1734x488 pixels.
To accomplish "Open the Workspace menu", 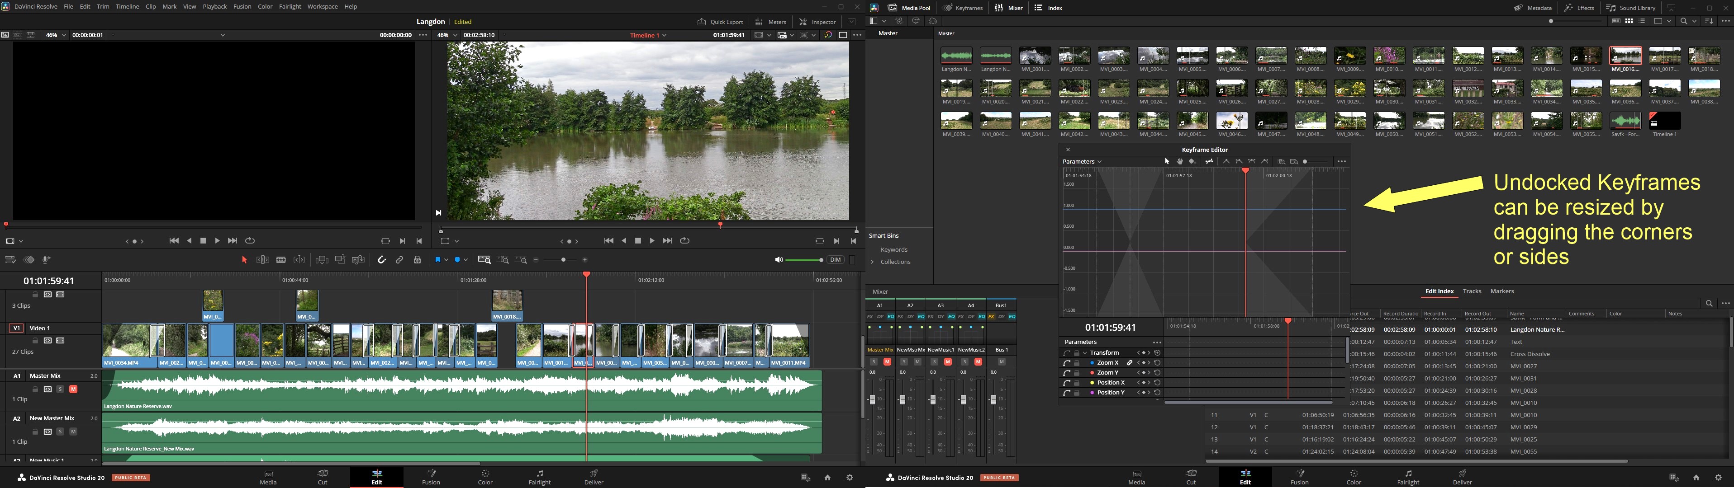I will (323, 7).
